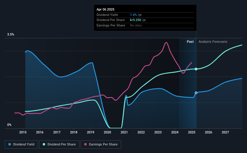Click the 2020 x-axis label
247x153 pixels.
coord(107,132)
